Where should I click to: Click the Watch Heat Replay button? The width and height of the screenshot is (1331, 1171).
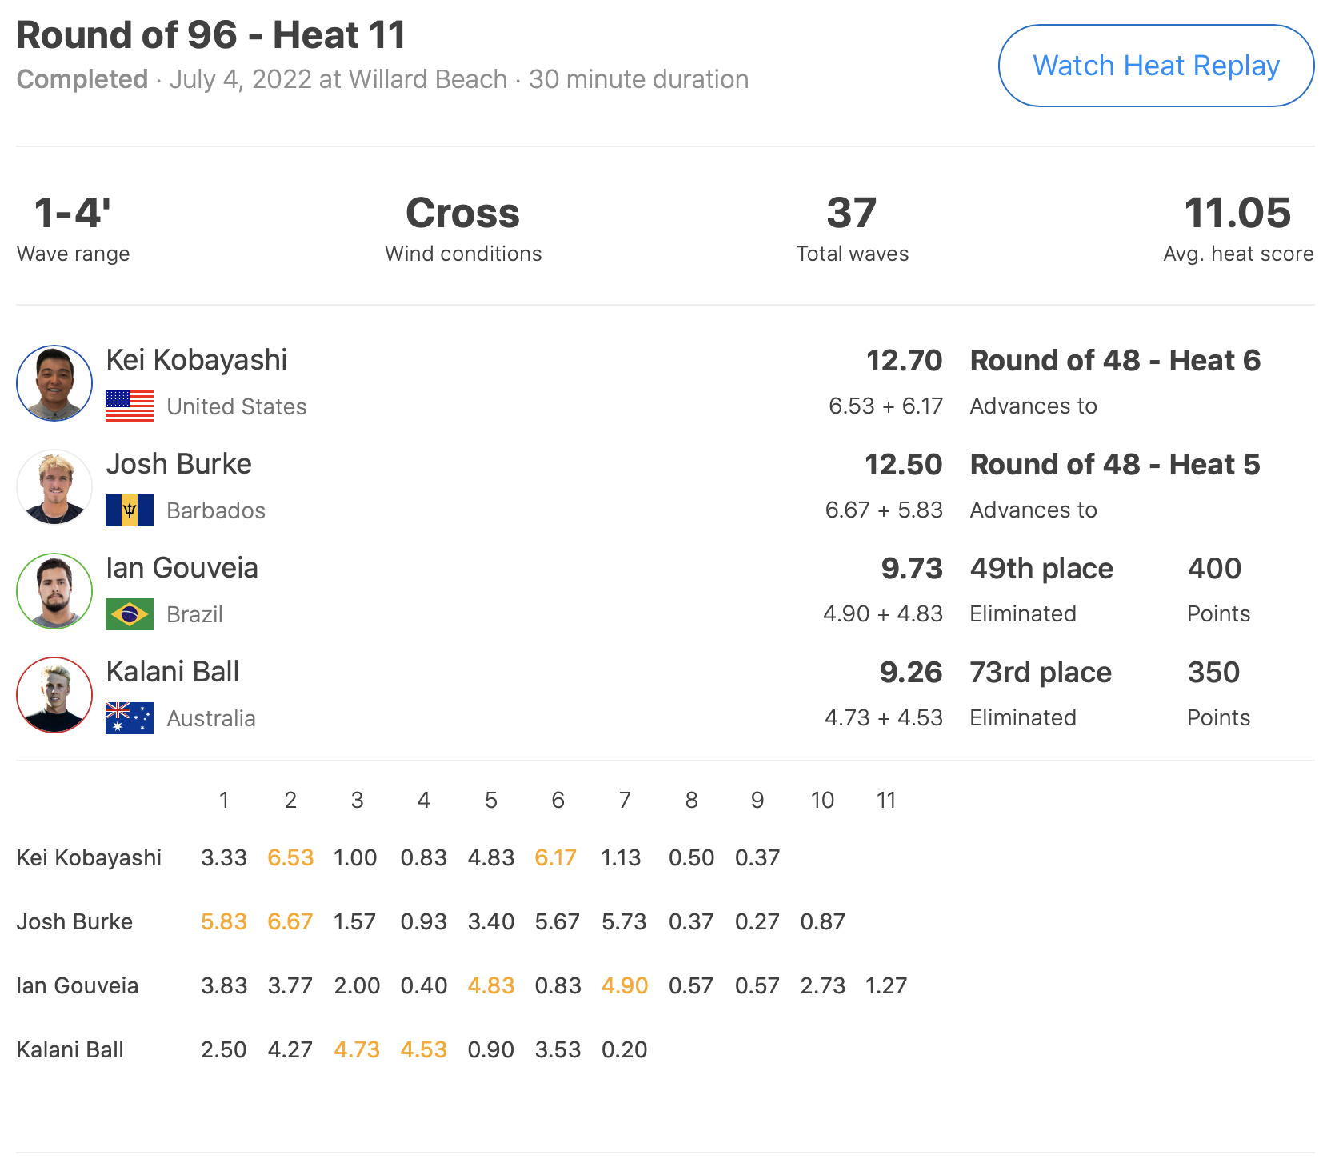pyautogui.click(x=1156, y=66)
